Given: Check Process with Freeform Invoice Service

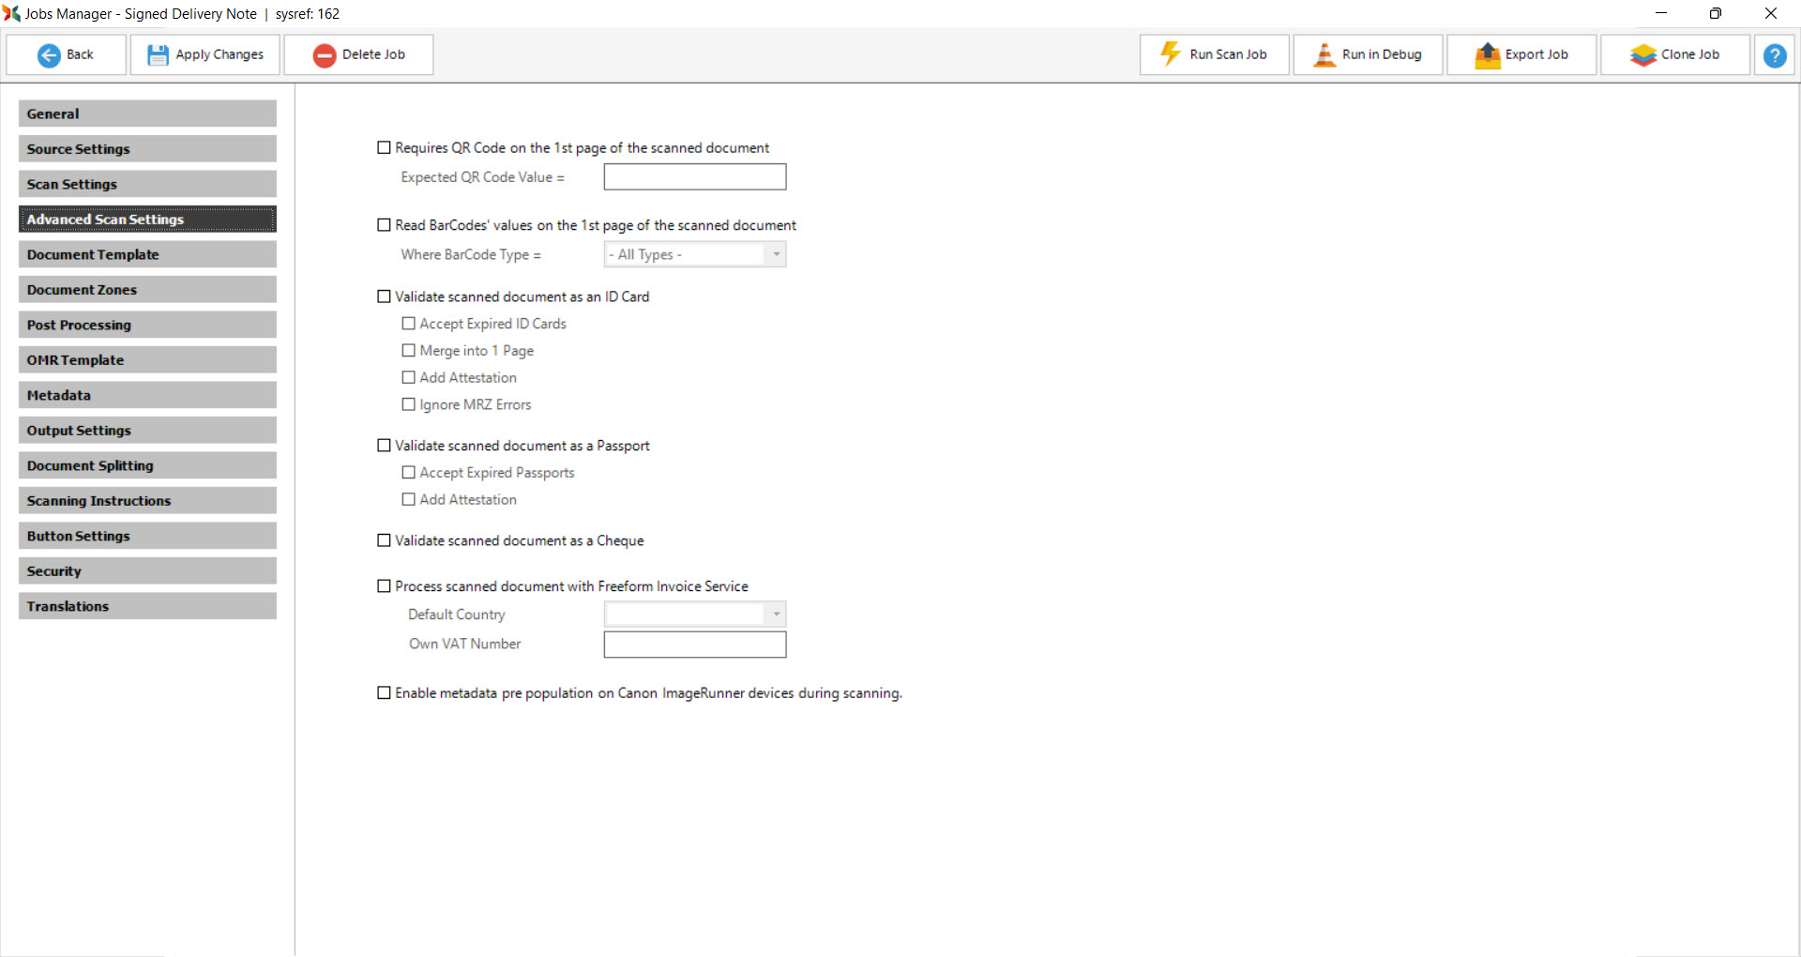Looking at the screenshot, I should tap(384, 586).
